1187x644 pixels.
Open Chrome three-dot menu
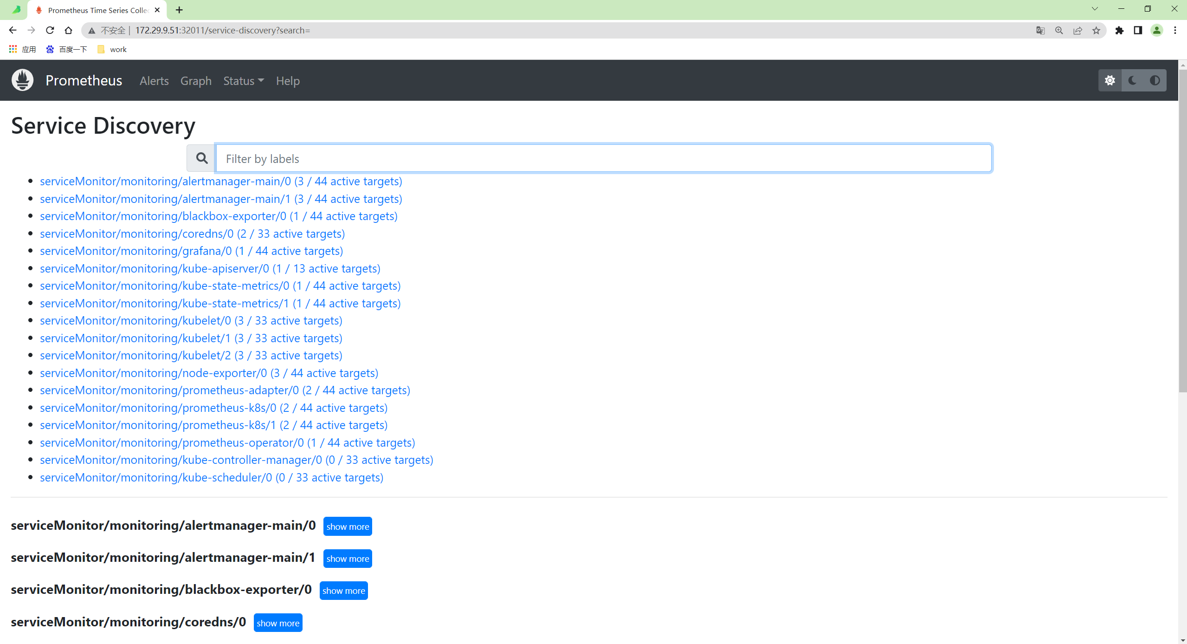point(1175,31)
